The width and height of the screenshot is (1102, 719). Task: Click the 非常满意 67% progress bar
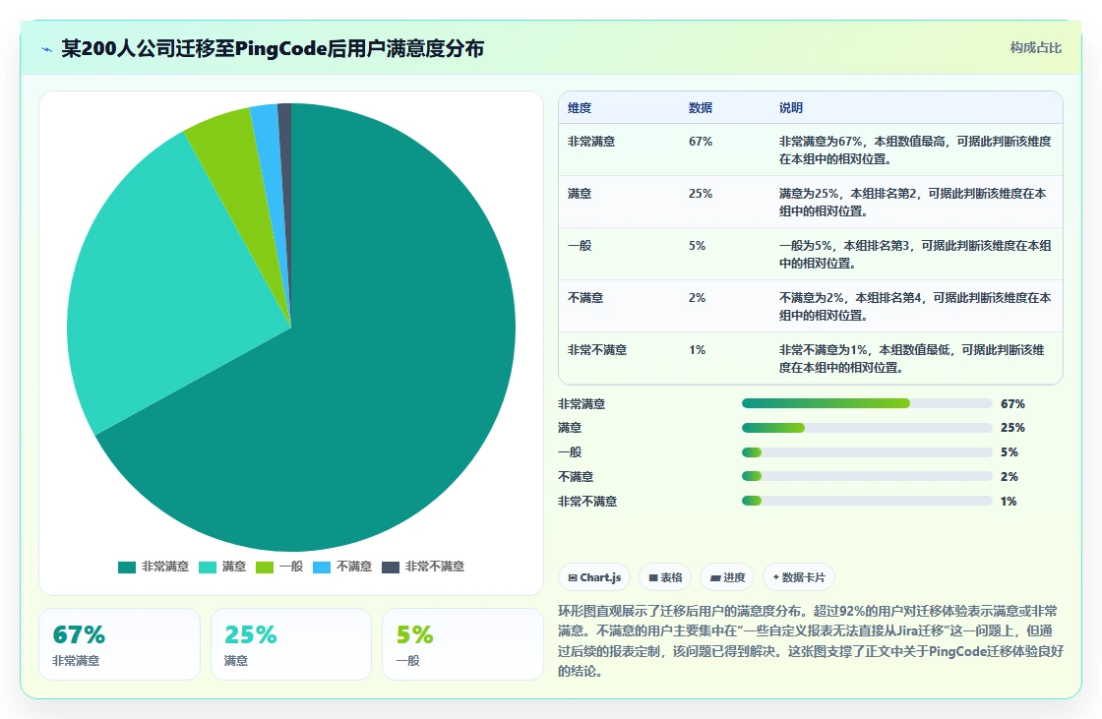point(867,403)
